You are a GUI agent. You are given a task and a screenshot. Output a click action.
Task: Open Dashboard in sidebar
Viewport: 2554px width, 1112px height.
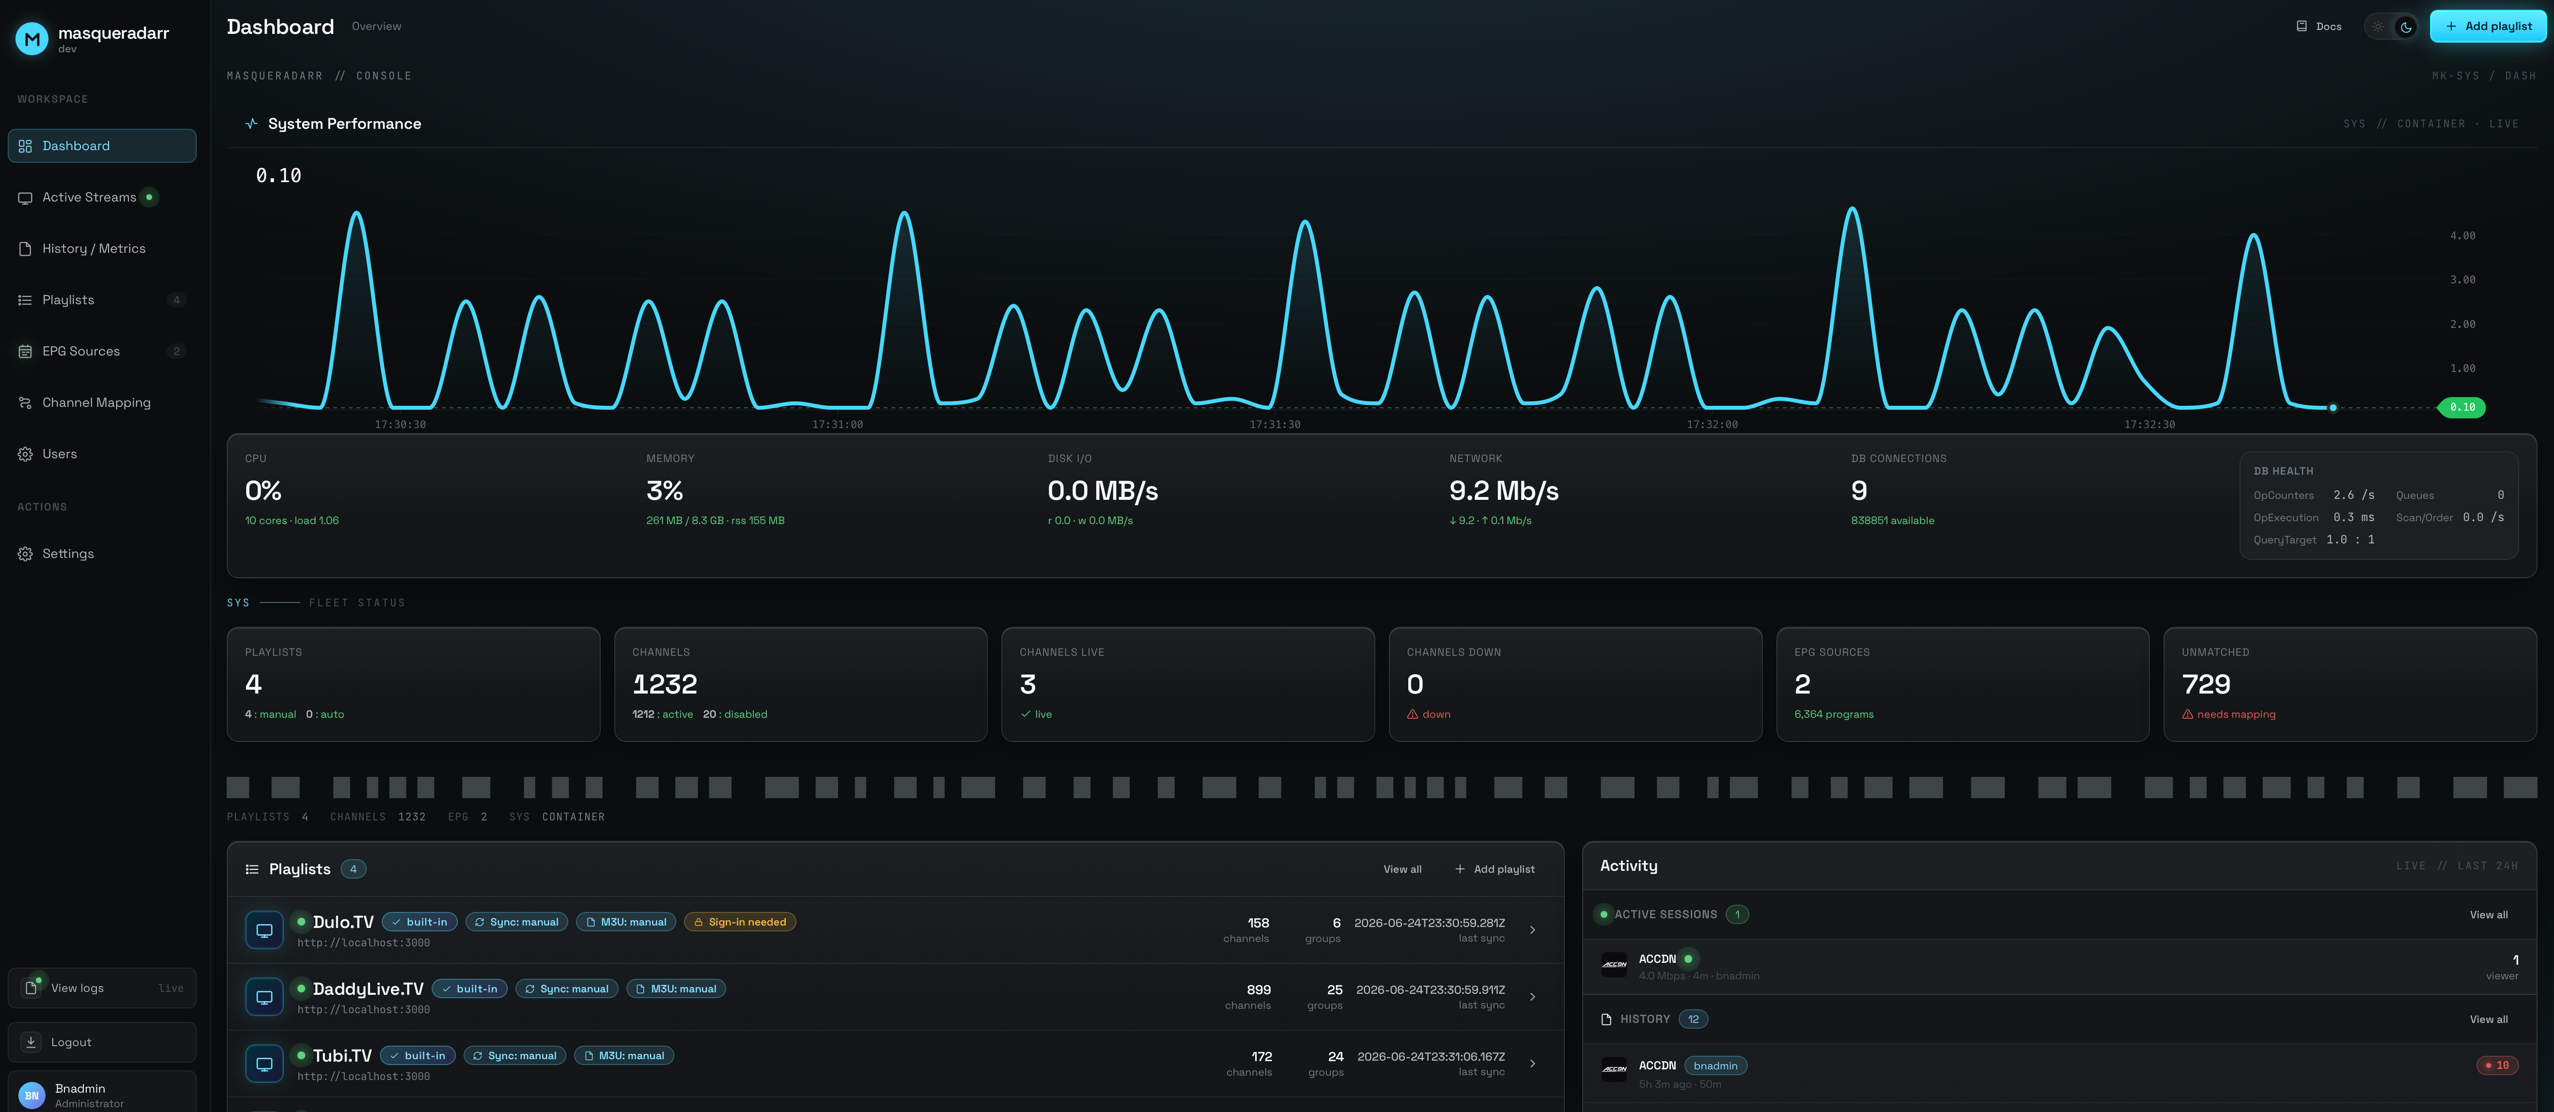tap(102, 146)
